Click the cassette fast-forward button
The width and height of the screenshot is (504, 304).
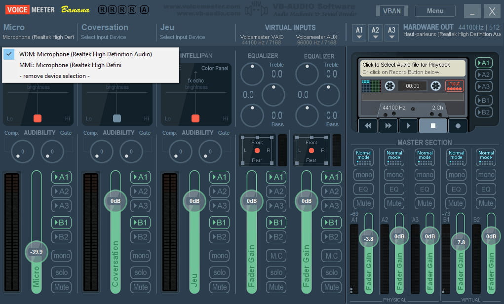388,126
